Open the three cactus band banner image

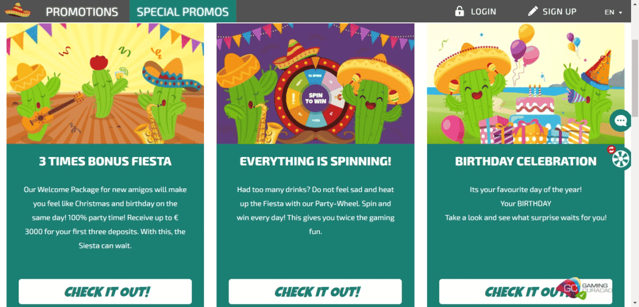[105, 84]
